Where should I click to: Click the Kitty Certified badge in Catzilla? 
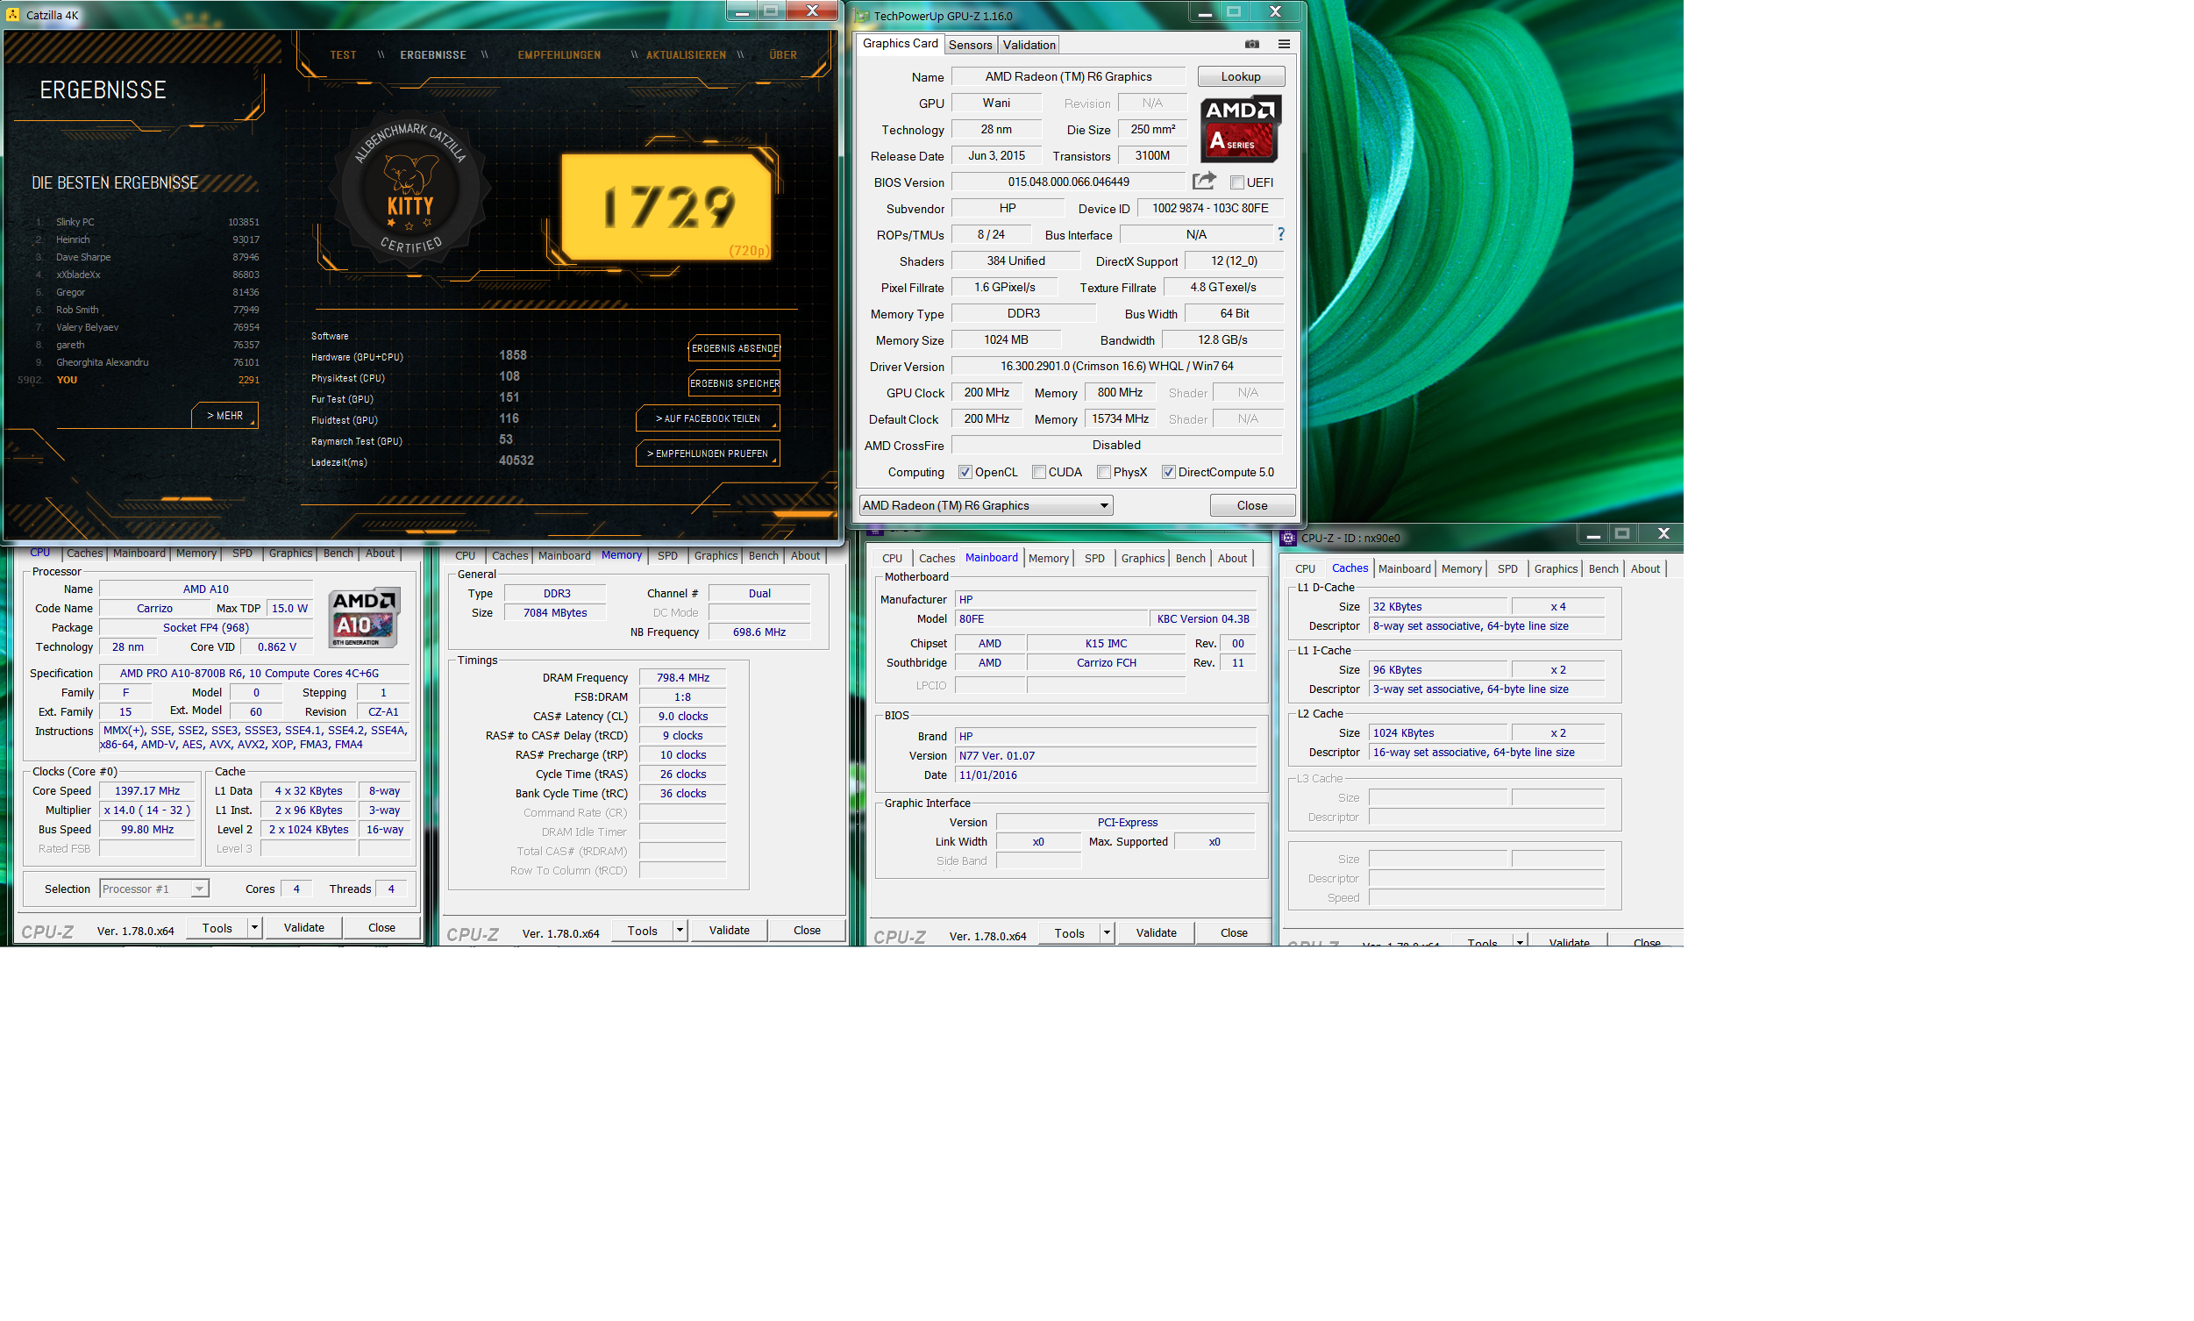[410, 190]
